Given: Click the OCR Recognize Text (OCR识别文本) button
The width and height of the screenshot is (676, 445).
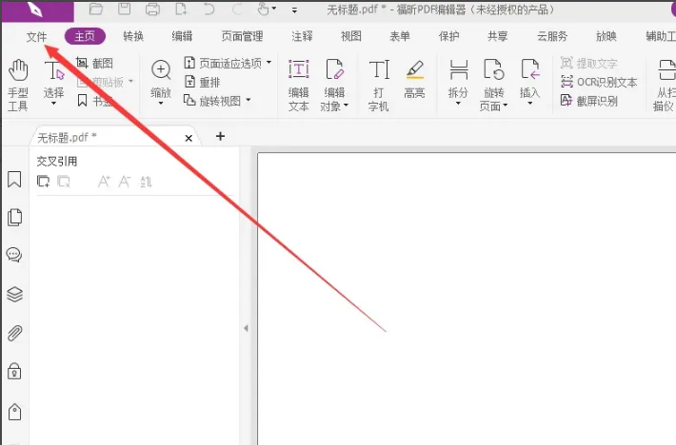Looking at the screenshot, I should coord(598,82).
